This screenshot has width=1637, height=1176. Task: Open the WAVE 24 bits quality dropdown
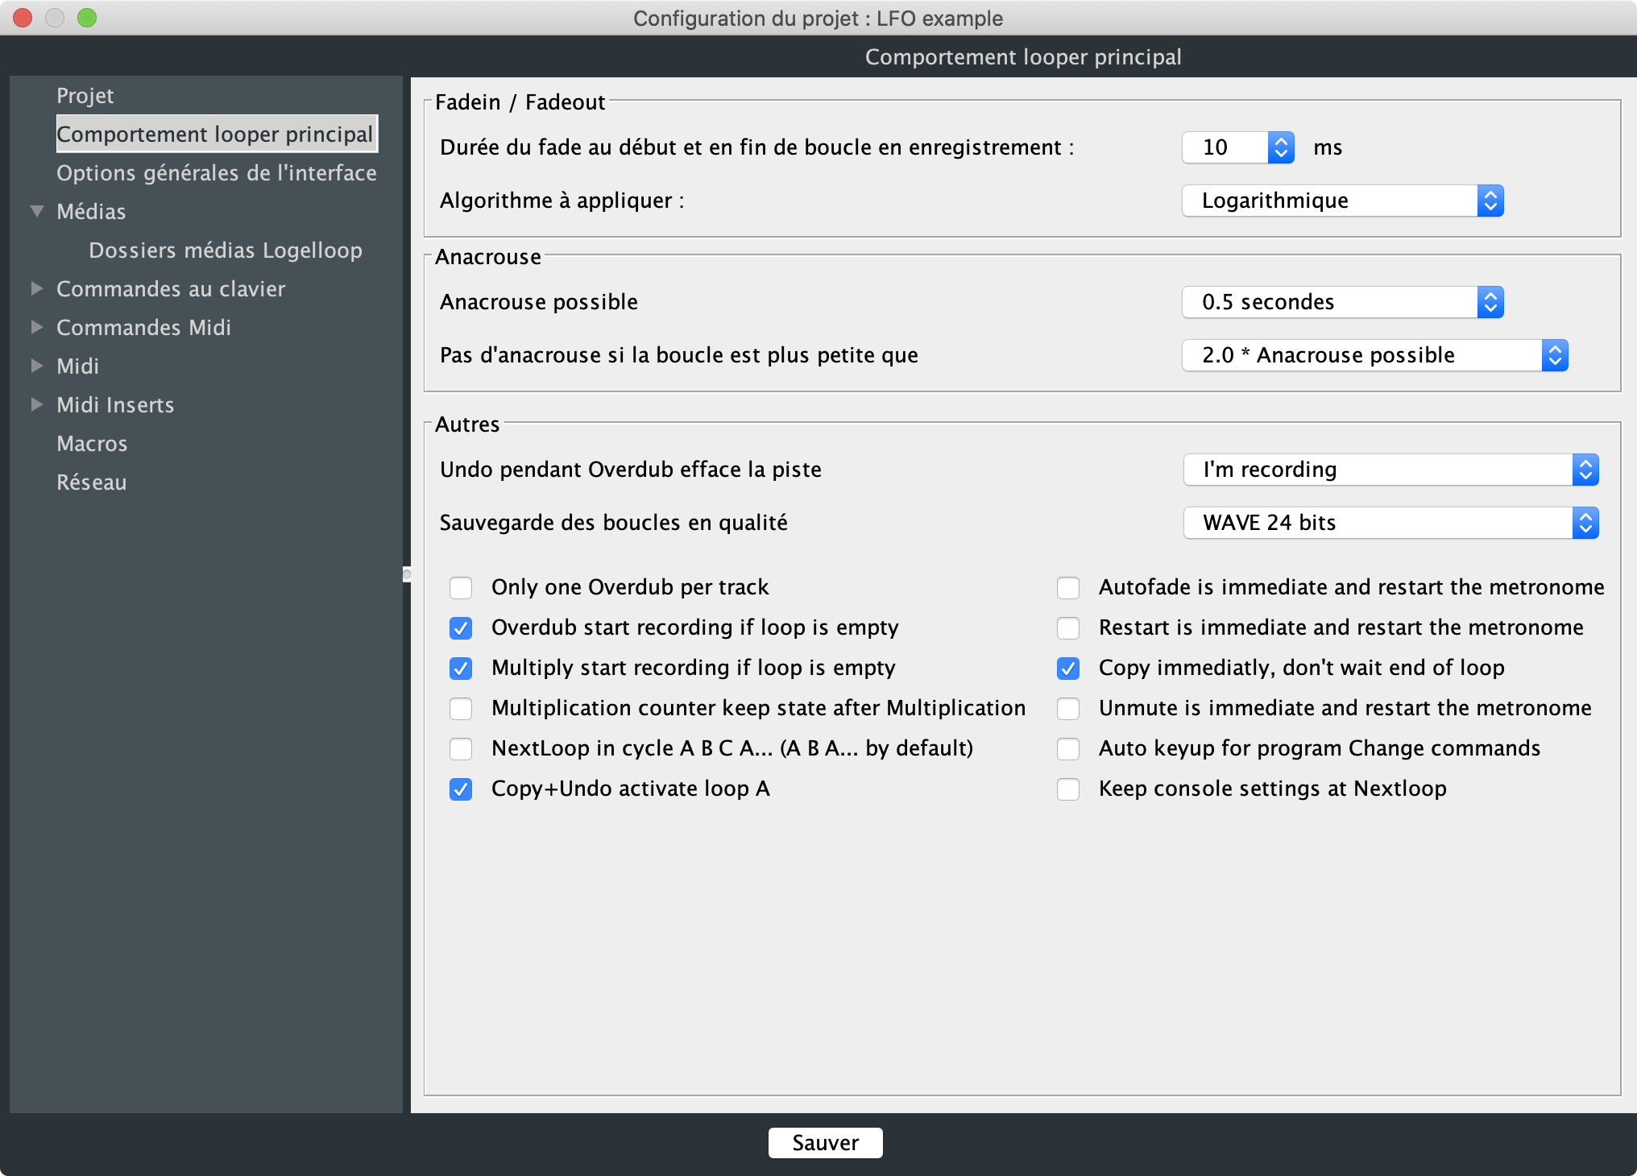click(1391, 523)
